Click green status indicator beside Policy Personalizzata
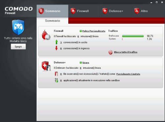The image size is (165, 122). (81, 31)
